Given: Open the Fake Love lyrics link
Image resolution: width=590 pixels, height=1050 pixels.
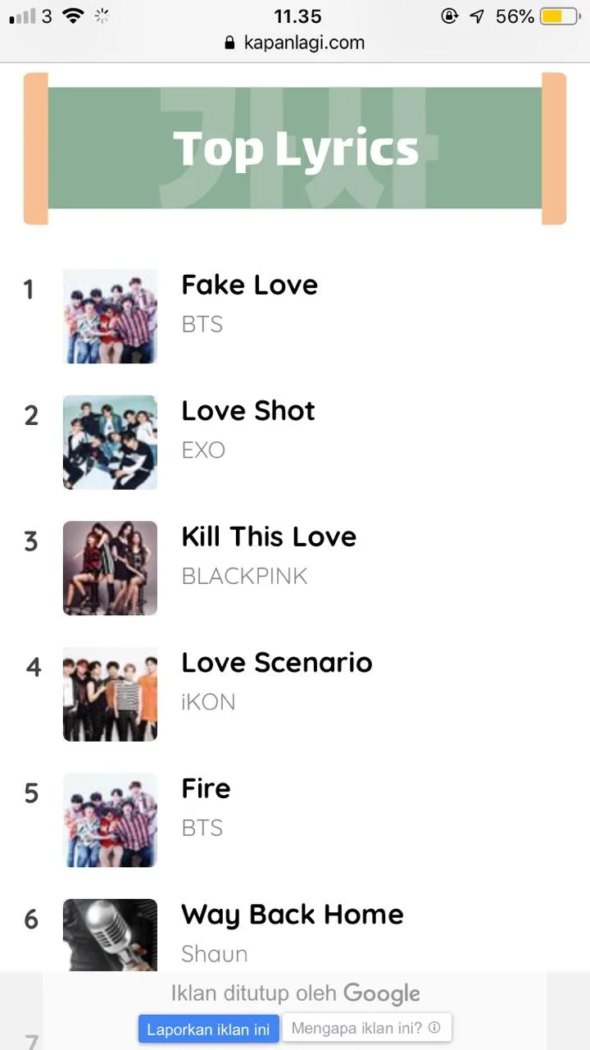Looking at the screenshot, I should point(249,285).
